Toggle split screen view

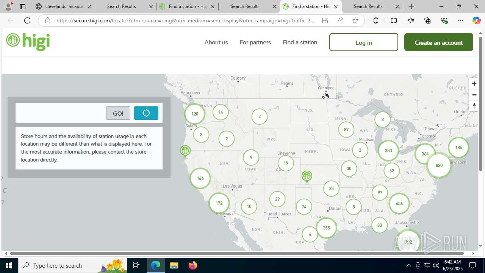click(x=394, y=20)
